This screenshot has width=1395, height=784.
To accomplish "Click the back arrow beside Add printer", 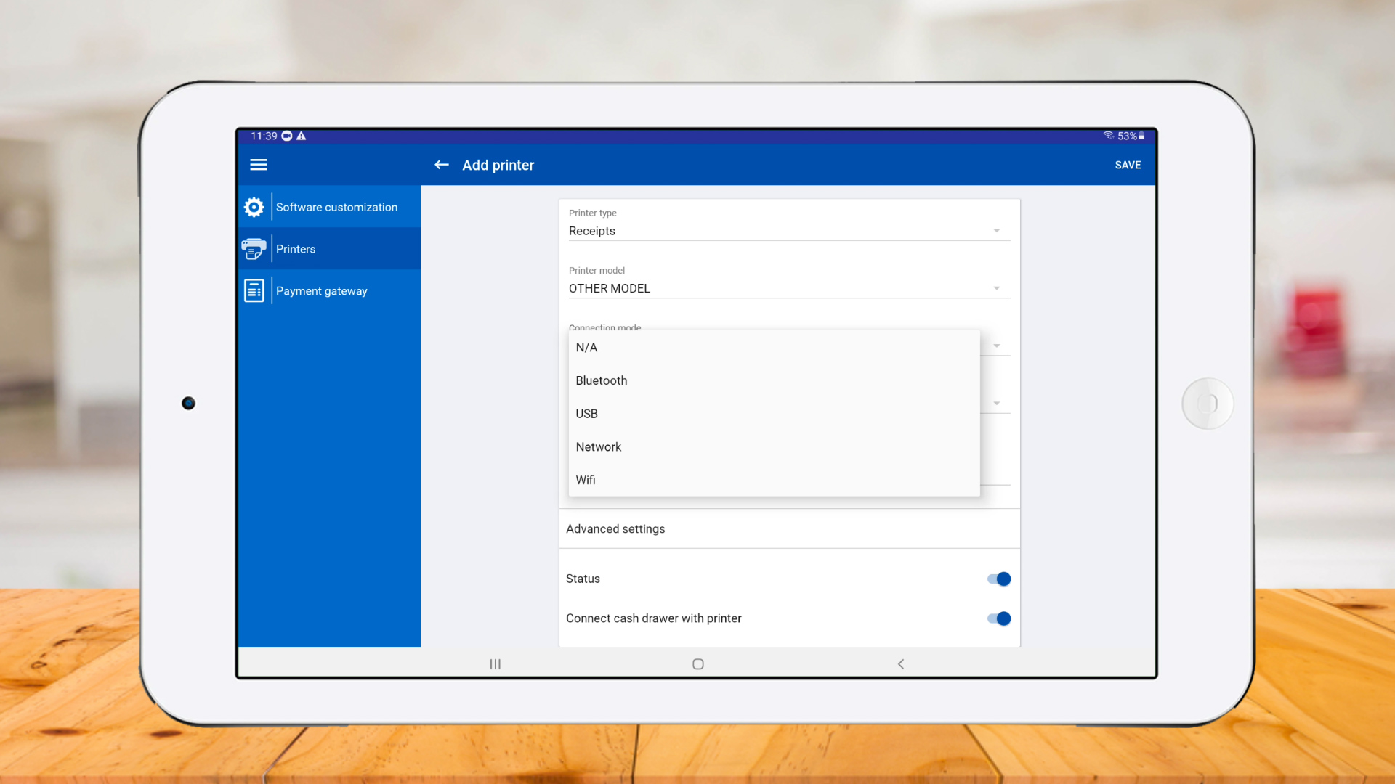I will click(441, 165).
